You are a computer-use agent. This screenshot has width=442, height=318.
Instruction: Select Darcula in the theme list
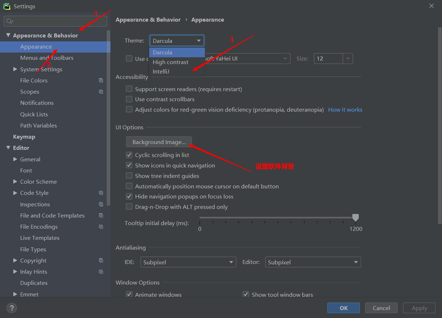pyautogui.click(x=177, y=52)
